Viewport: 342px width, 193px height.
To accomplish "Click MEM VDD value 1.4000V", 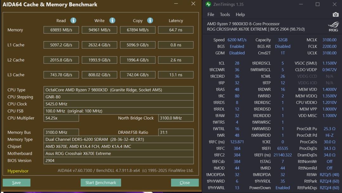I will tap(329, 89).
